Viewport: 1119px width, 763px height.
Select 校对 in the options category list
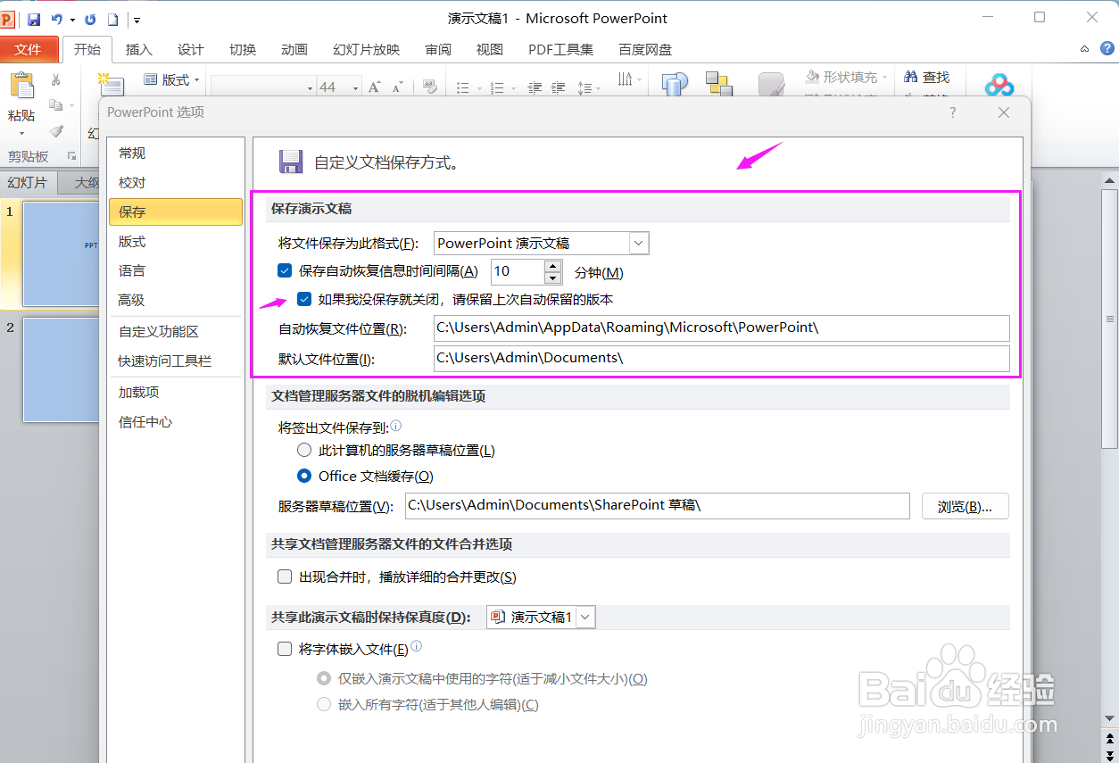pyautogui.click(x=177, y=183)
